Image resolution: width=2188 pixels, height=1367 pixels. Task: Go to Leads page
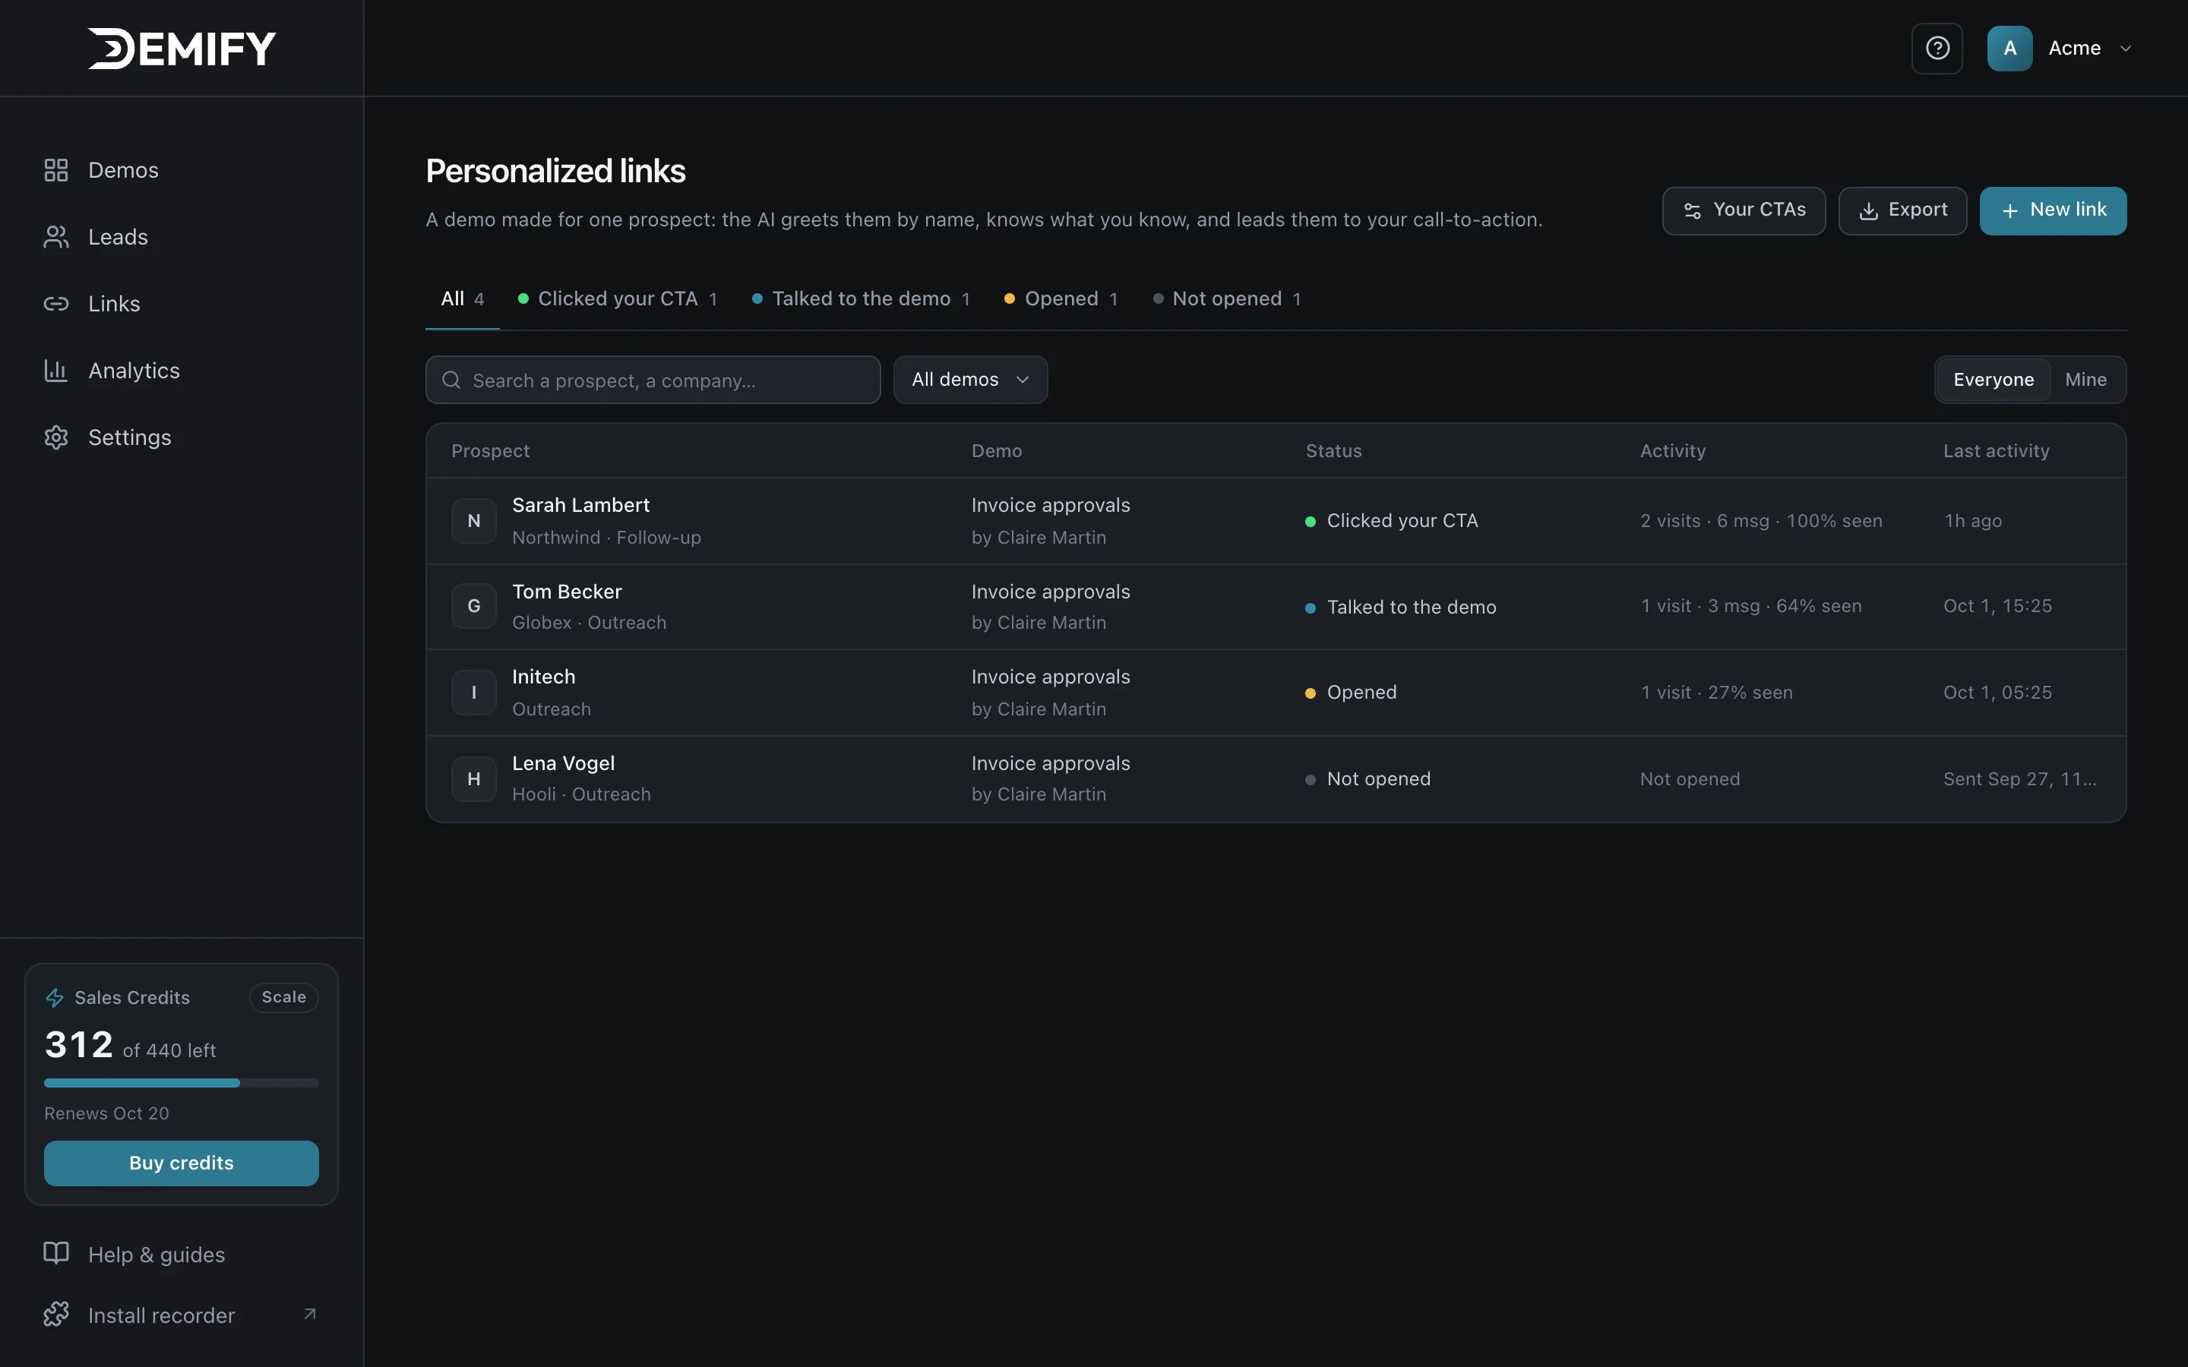118,237
